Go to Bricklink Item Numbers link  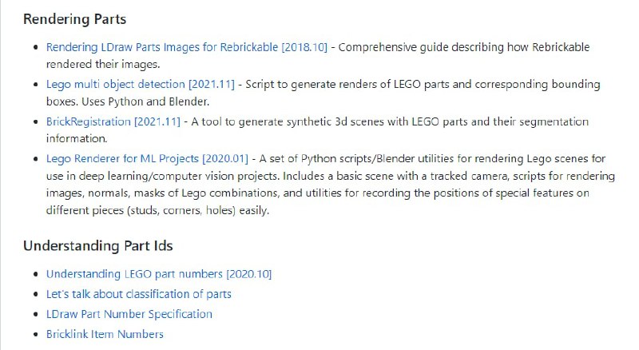105,334
